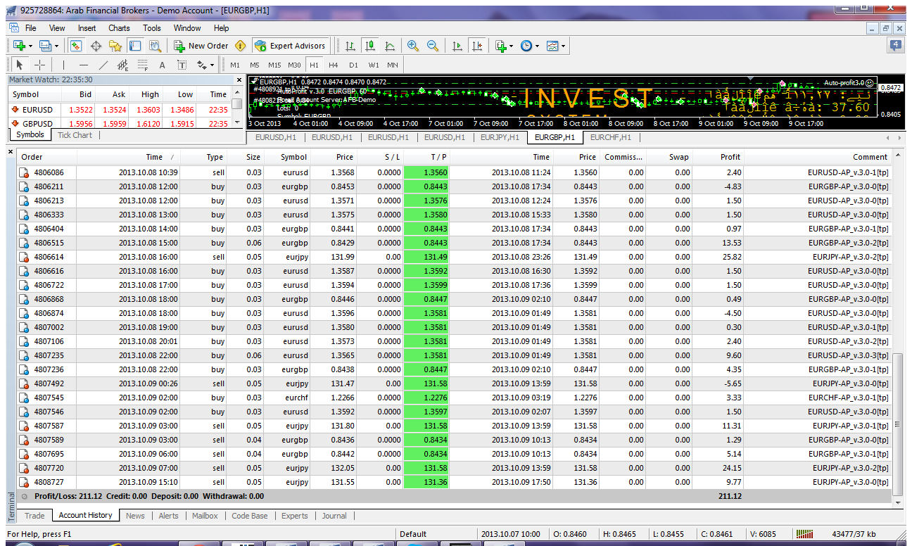The image size is (912, 546).
Task: Select the Fibonacci Retracement tool
Action: 143,65
